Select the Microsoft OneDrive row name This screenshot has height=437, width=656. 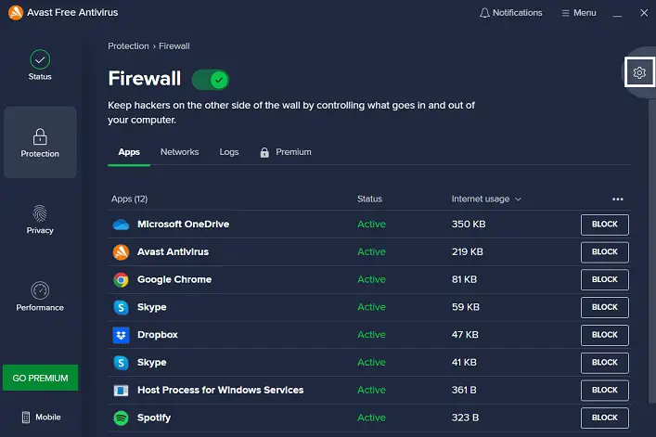pyautogui.click(x=183, y=225)
